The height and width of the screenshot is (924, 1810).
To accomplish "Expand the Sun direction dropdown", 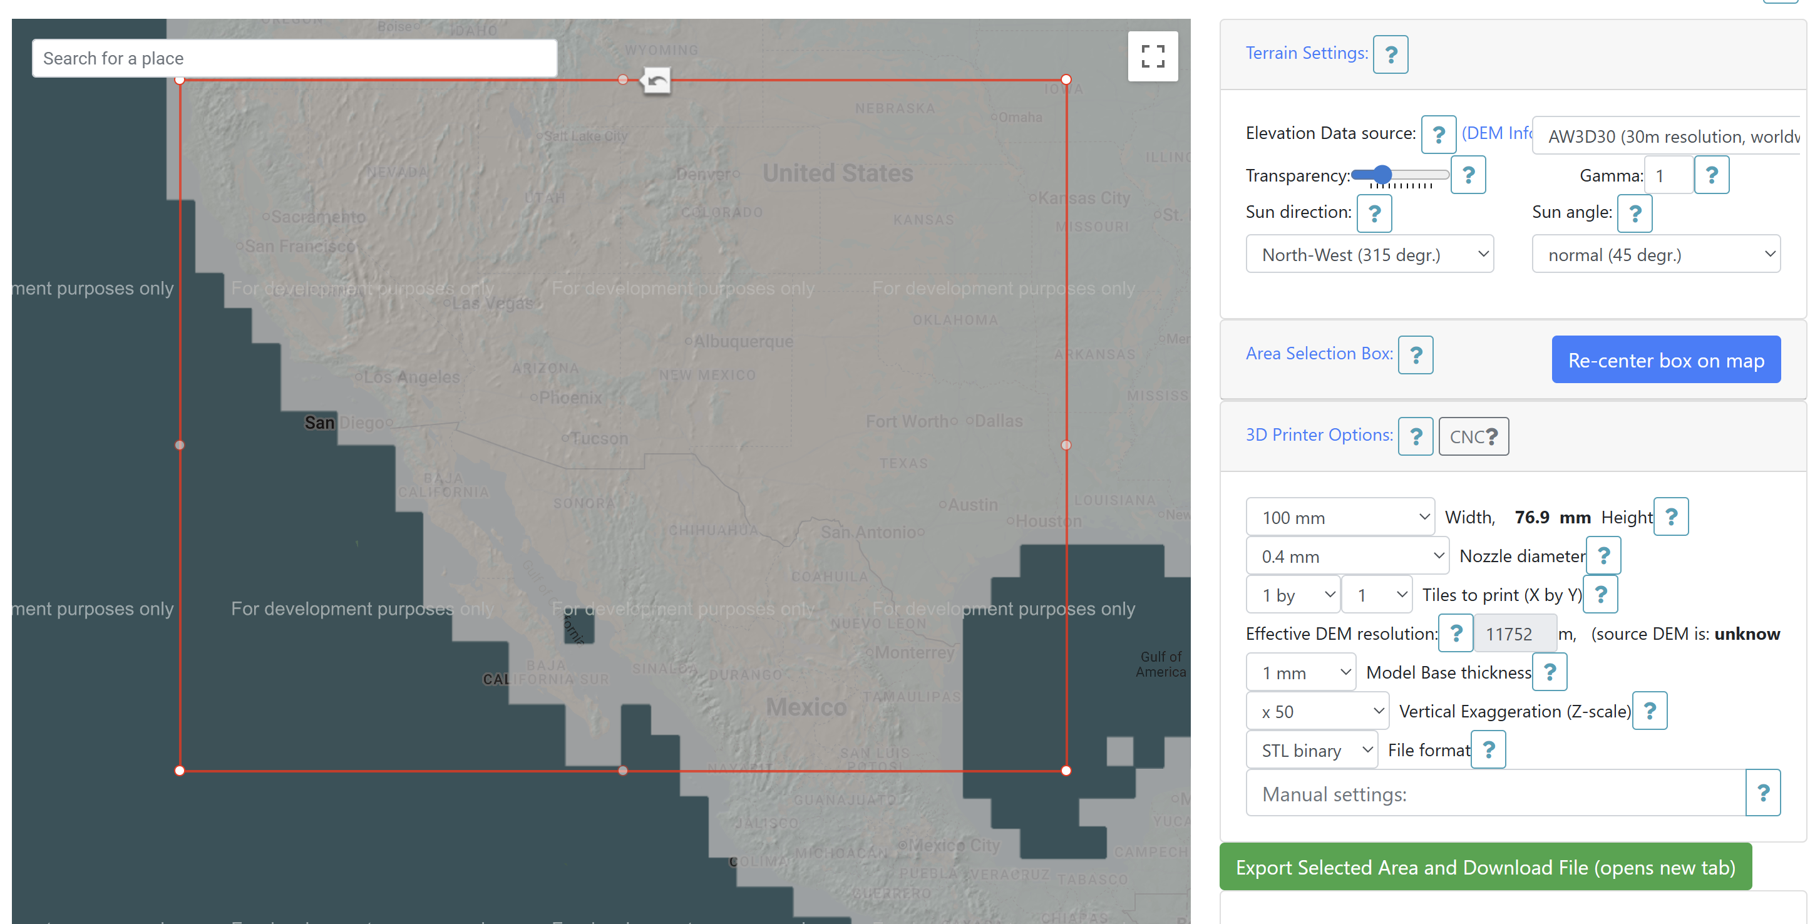I will (1369, 254).
